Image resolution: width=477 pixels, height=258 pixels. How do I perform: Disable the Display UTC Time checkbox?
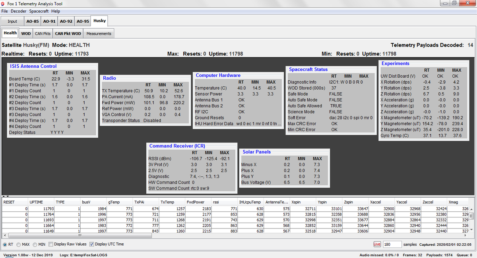click(91, 244)
